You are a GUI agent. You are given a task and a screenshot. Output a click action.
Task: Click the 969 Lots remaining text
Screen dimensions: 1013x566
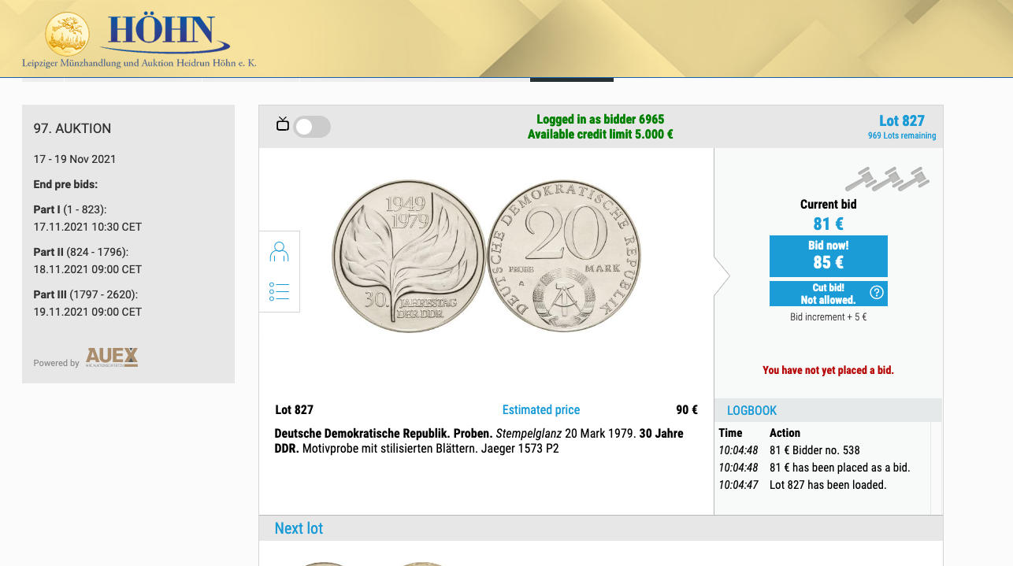pyautogui.click(x=901, y=135)
